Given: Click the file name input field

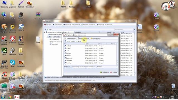Looking at the screenshot, I should click(84, 67).
